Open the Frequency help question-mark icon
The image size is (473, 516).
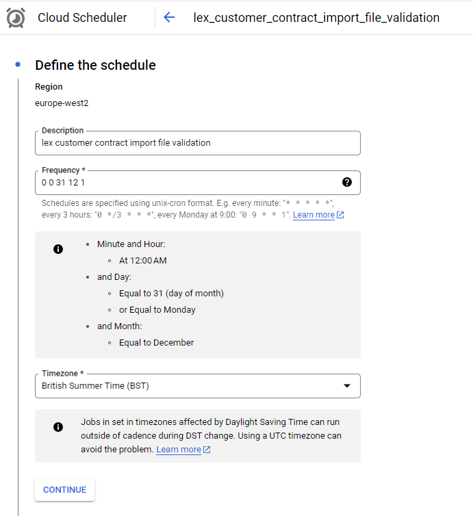[346, 182]
